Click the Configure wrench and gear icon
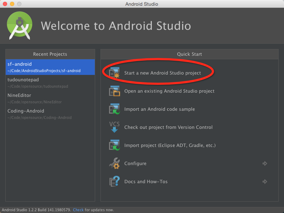 (x=114, y=163)
